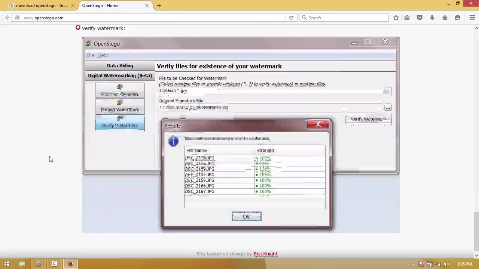Open the Downloads arrow icon

pyautogui.click(x=432, y=18)
